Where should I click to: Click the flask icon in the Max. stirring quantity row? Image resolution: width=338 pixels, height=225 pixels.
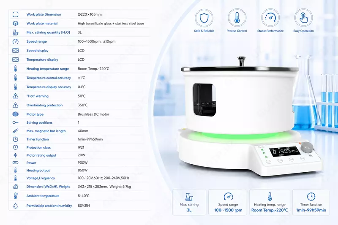coord(15,33)
